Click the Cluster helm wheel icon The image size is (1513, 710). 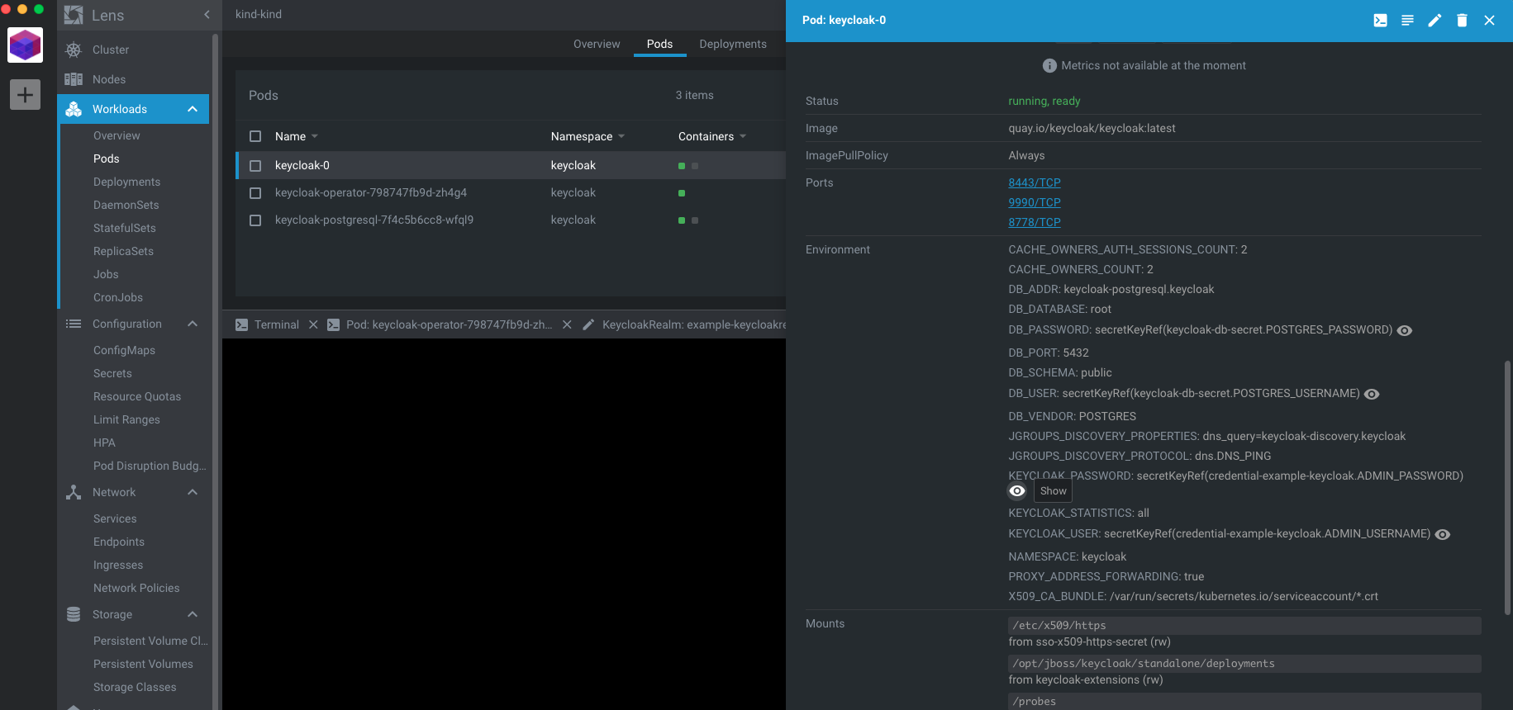point(74,50)
